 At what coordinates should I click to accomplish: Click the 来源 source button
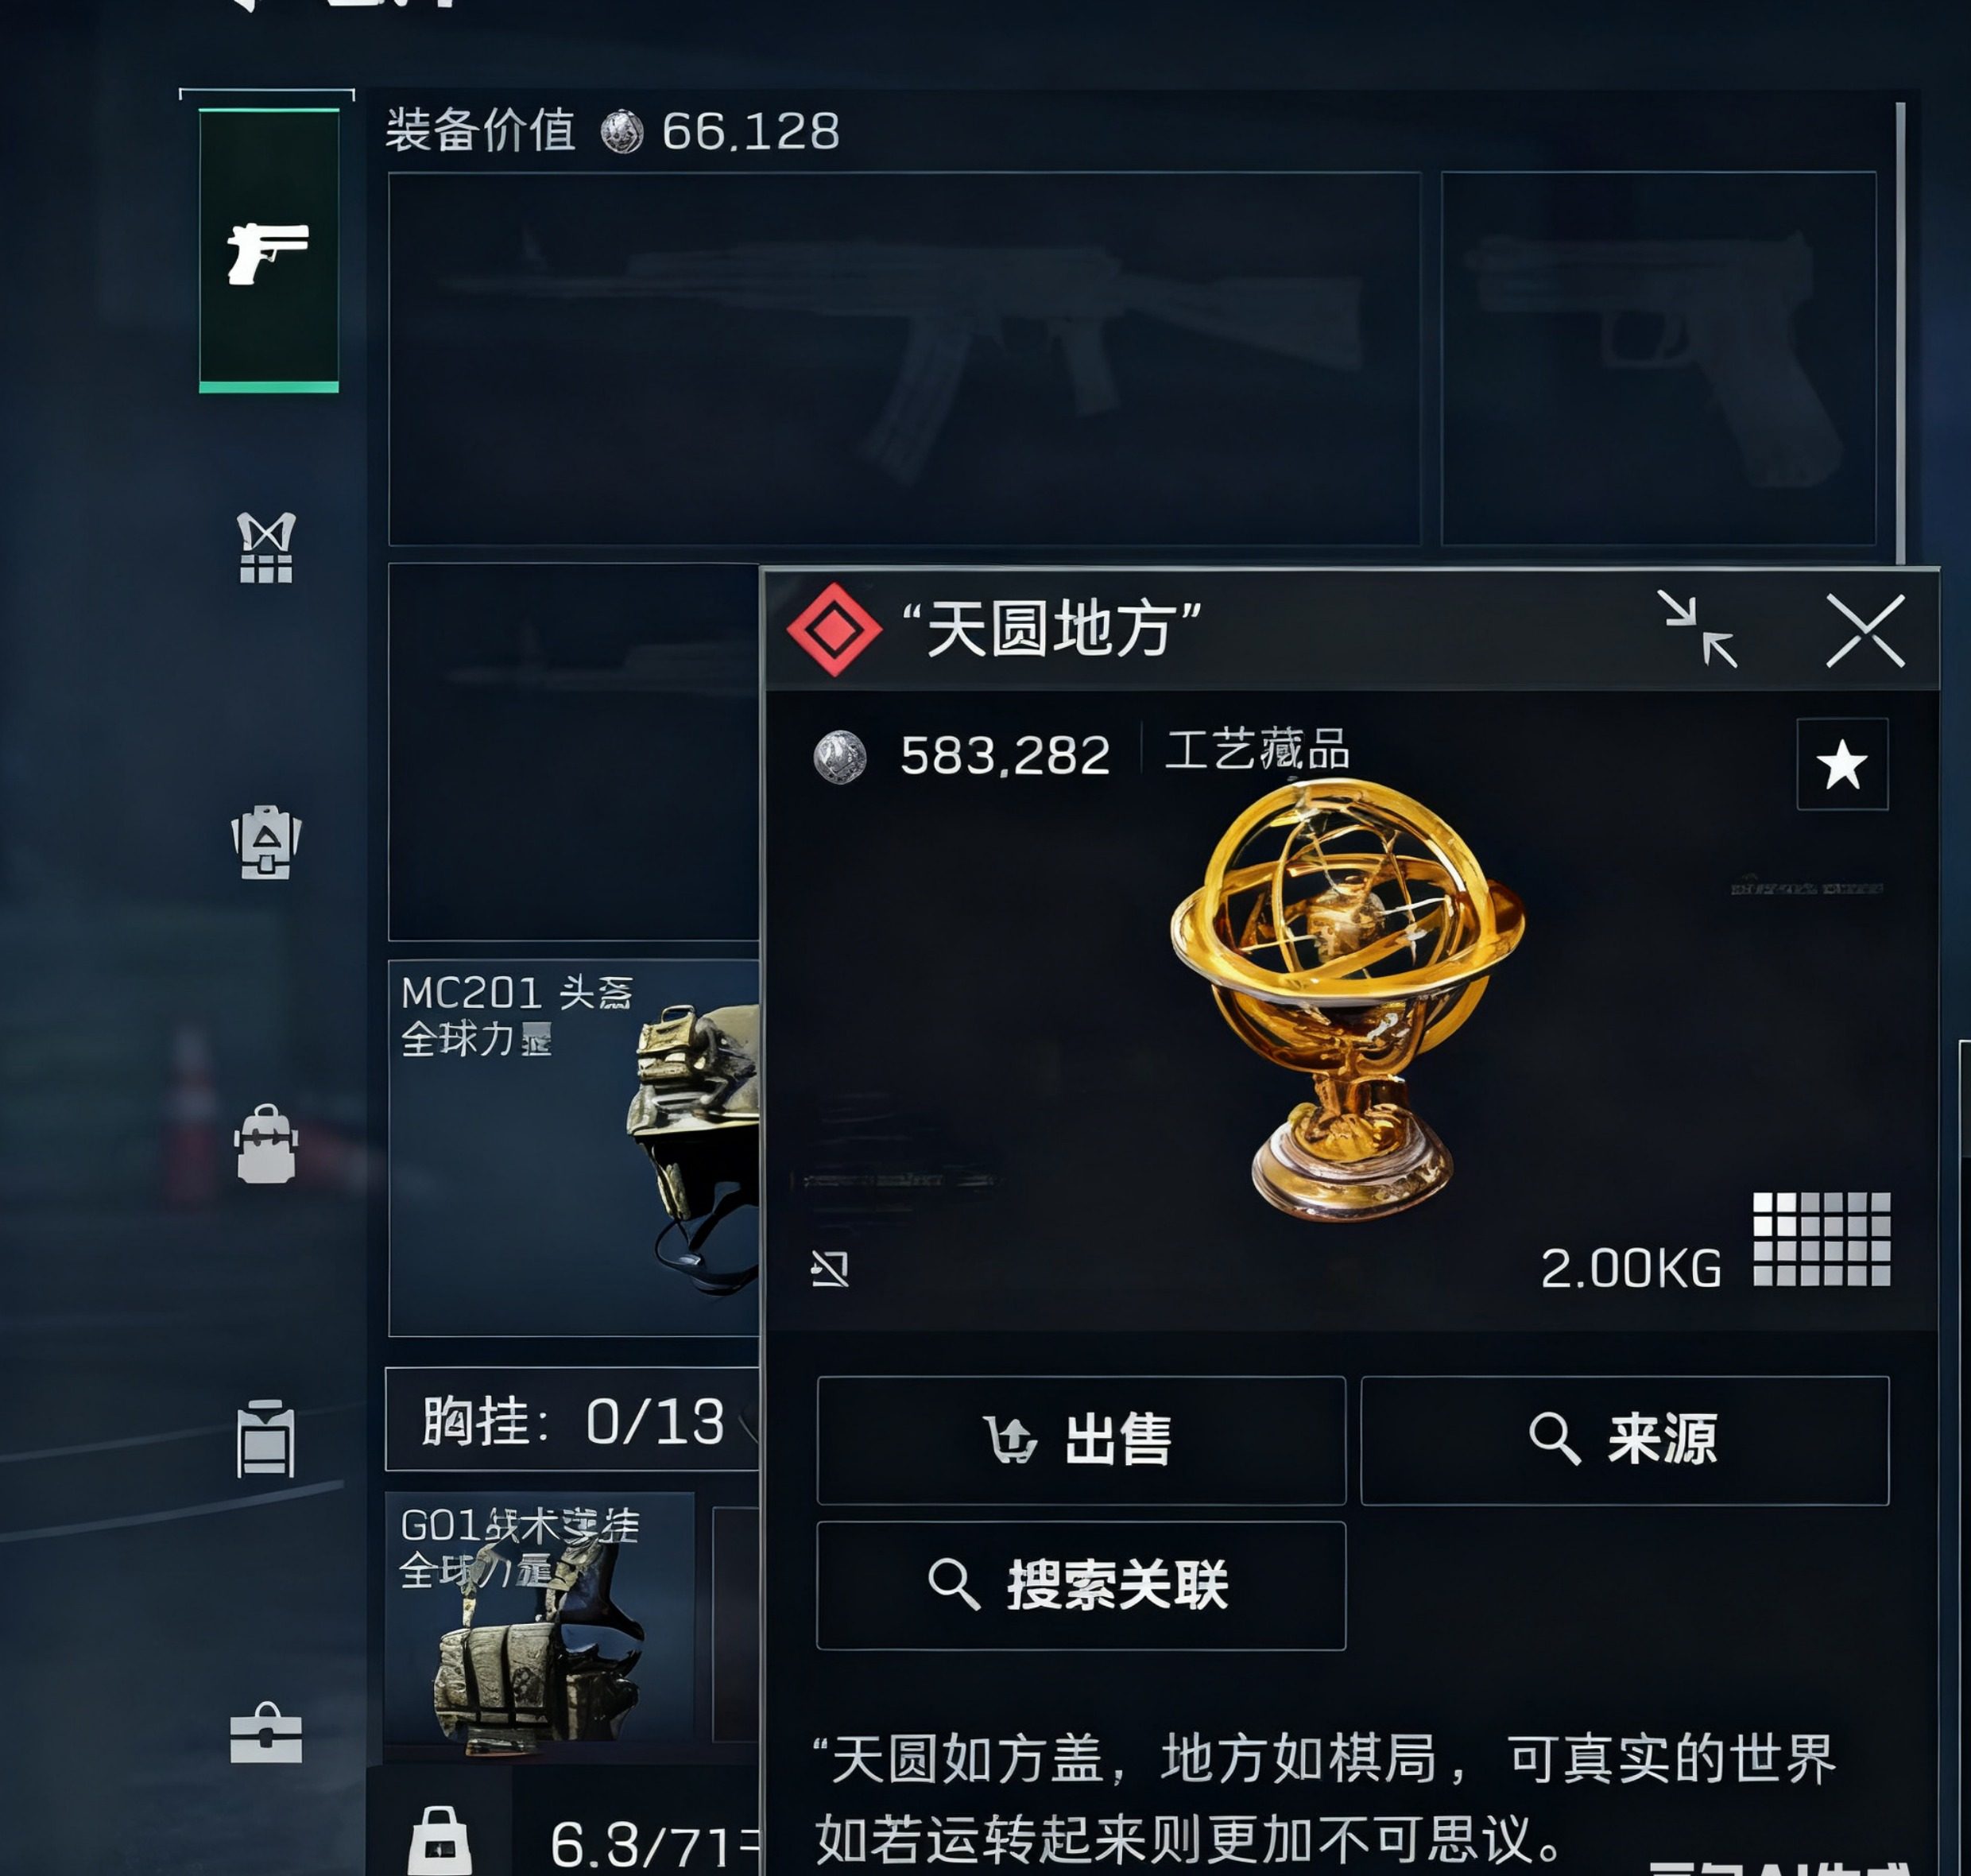coord(1624,1440)
